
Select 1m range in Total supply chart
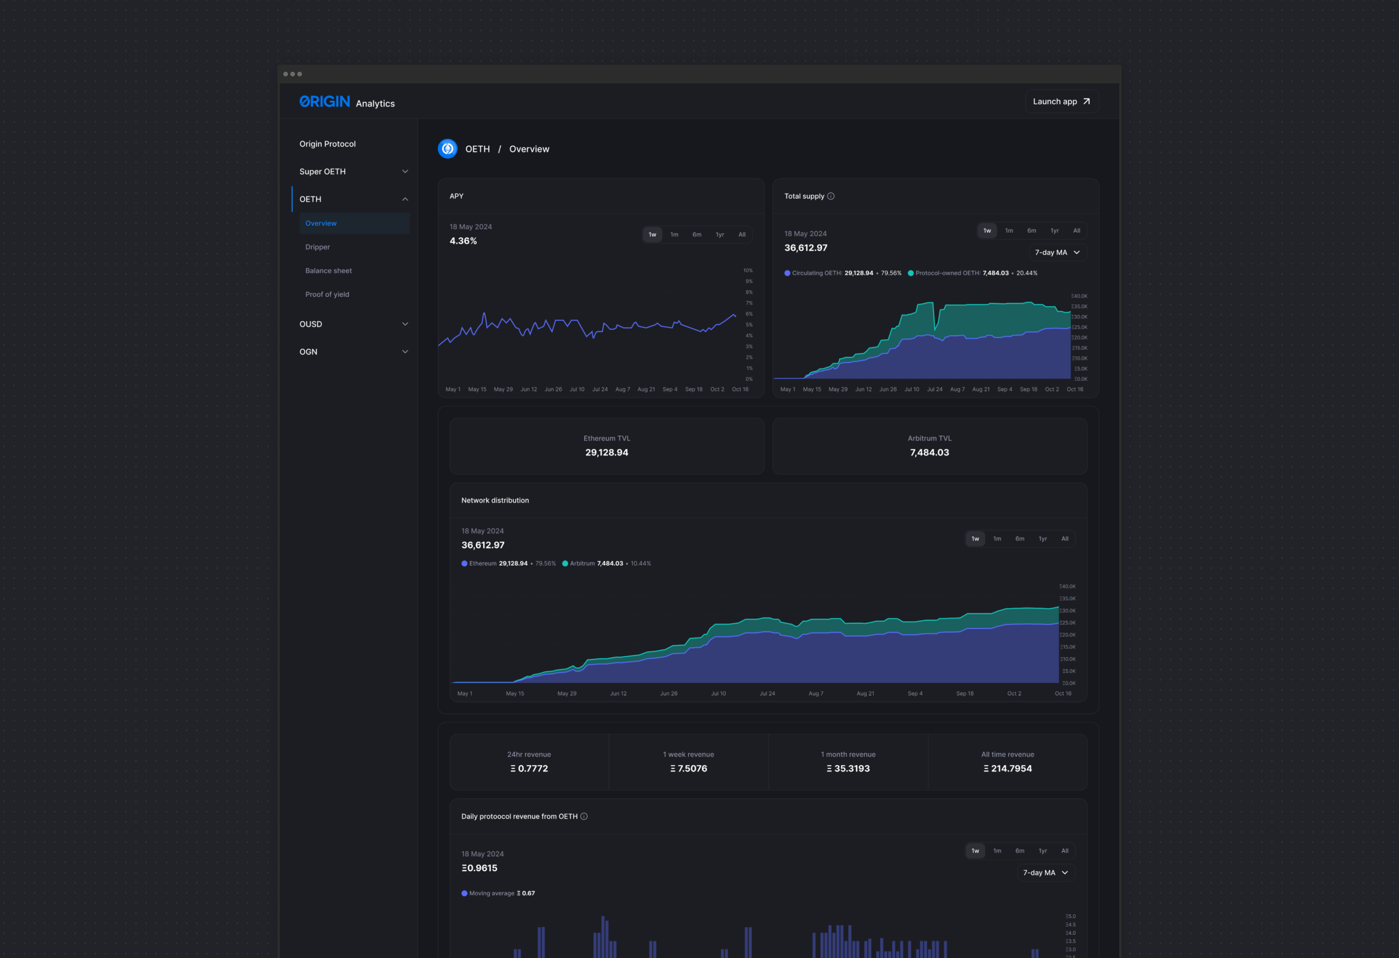click(1009, 231)
